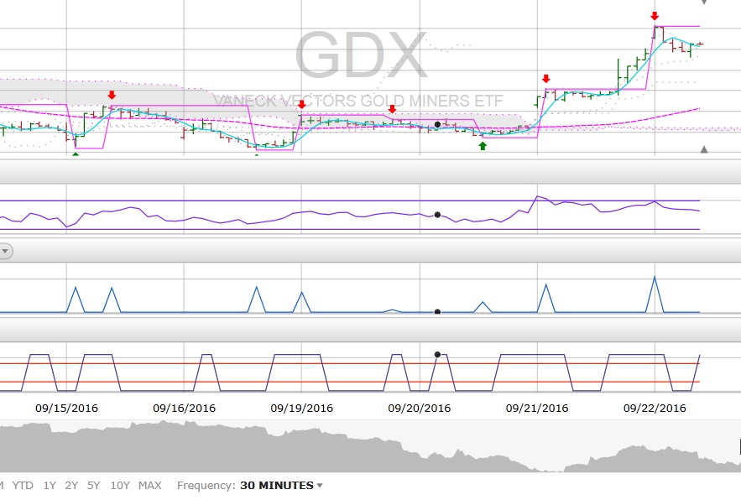Screen dimensions: 741x500
Task: Click the black dot on the square-wave indicator
Action: click(437, 354)
